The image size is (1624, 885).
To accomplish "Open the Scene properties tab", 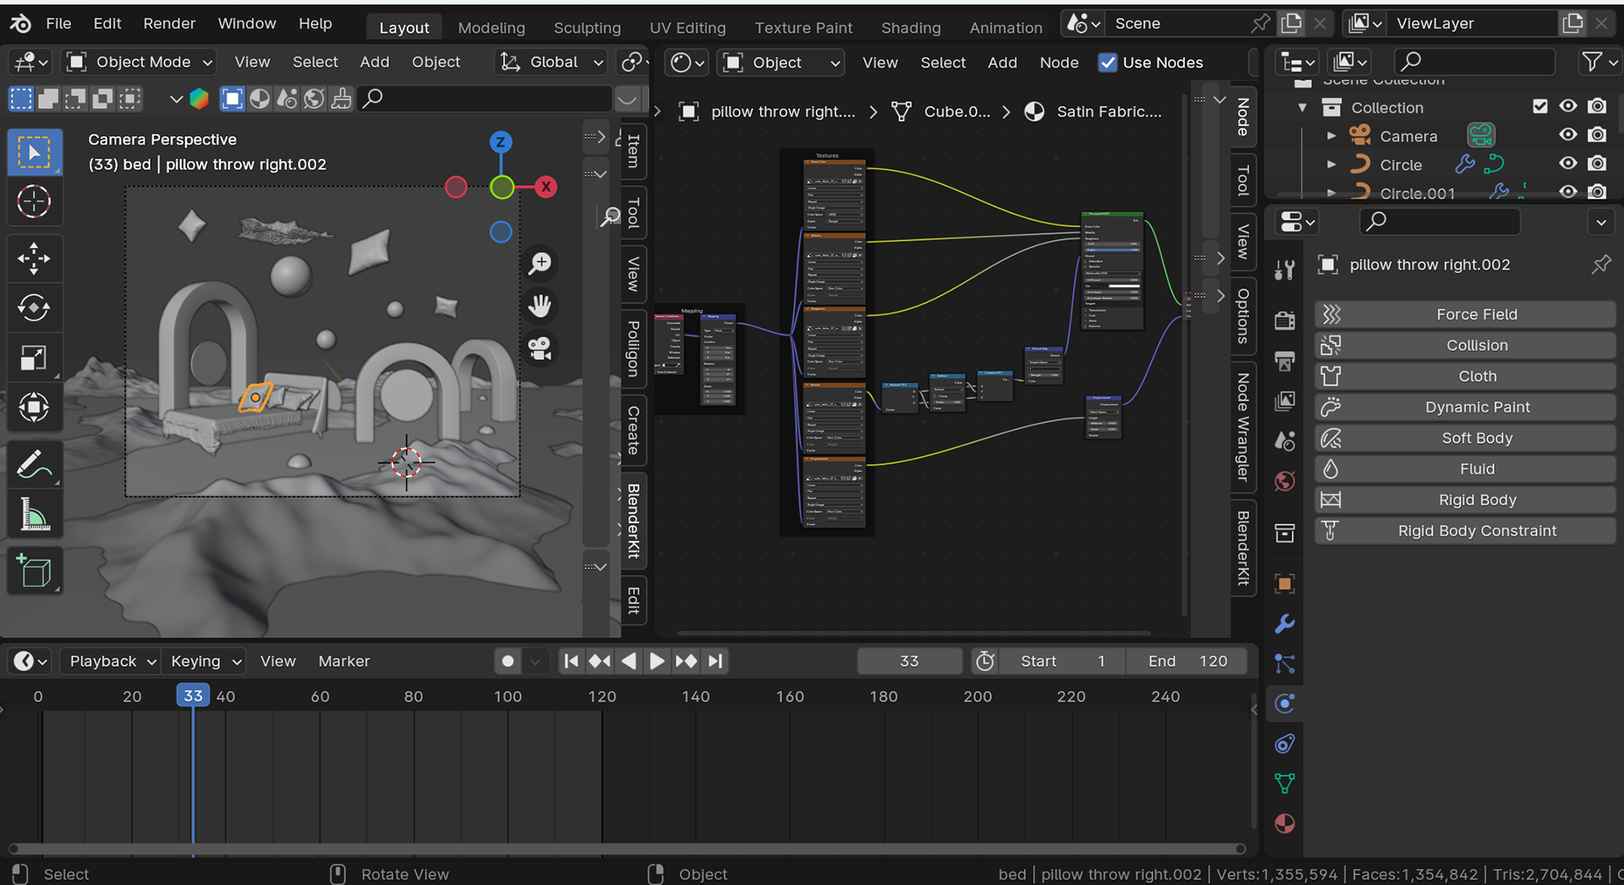I will click(x=1285, y=440).
